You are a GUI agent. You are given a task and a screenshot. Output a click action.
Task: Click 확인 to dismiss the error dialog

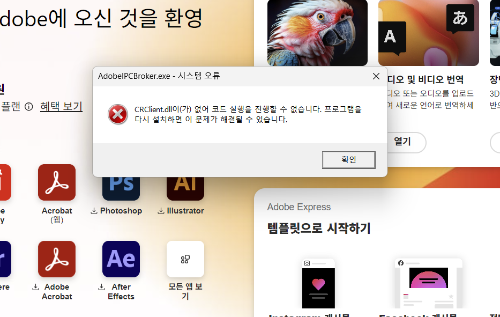348,159
